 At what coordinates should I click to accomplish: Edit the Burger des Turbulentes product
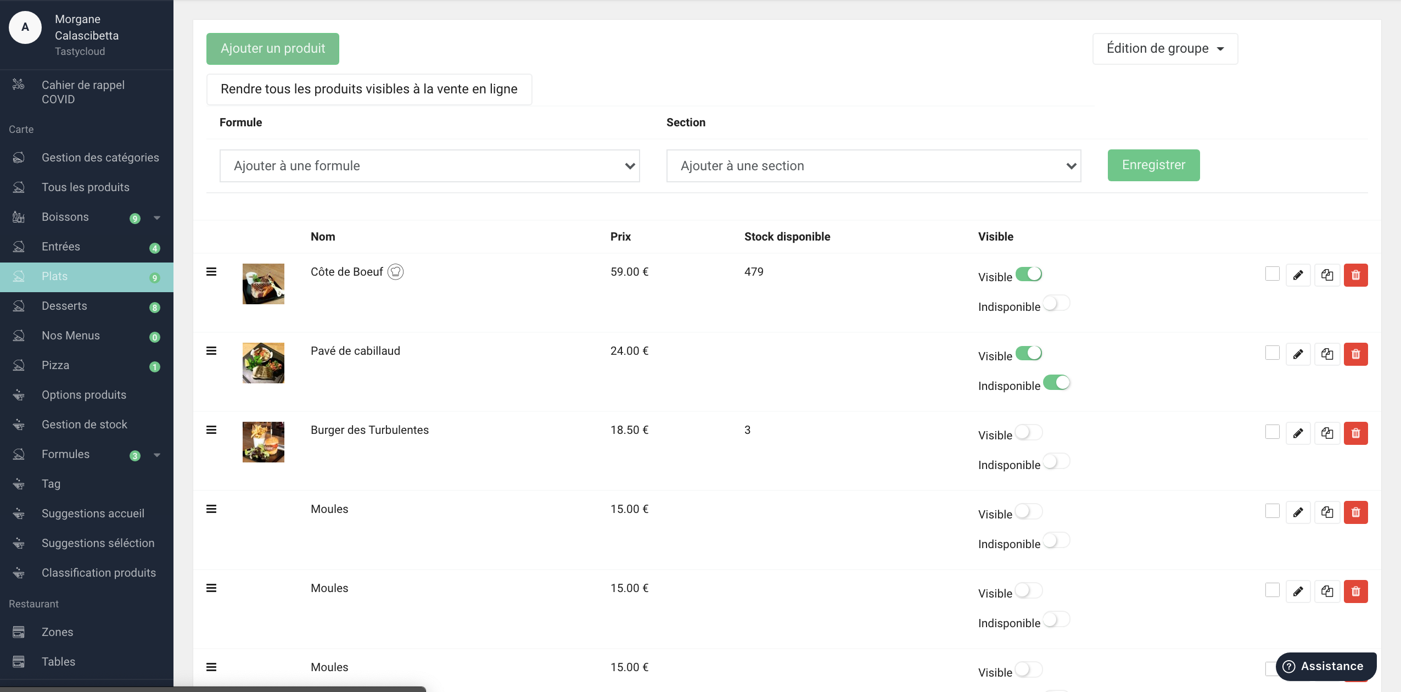click(1298, 433)
